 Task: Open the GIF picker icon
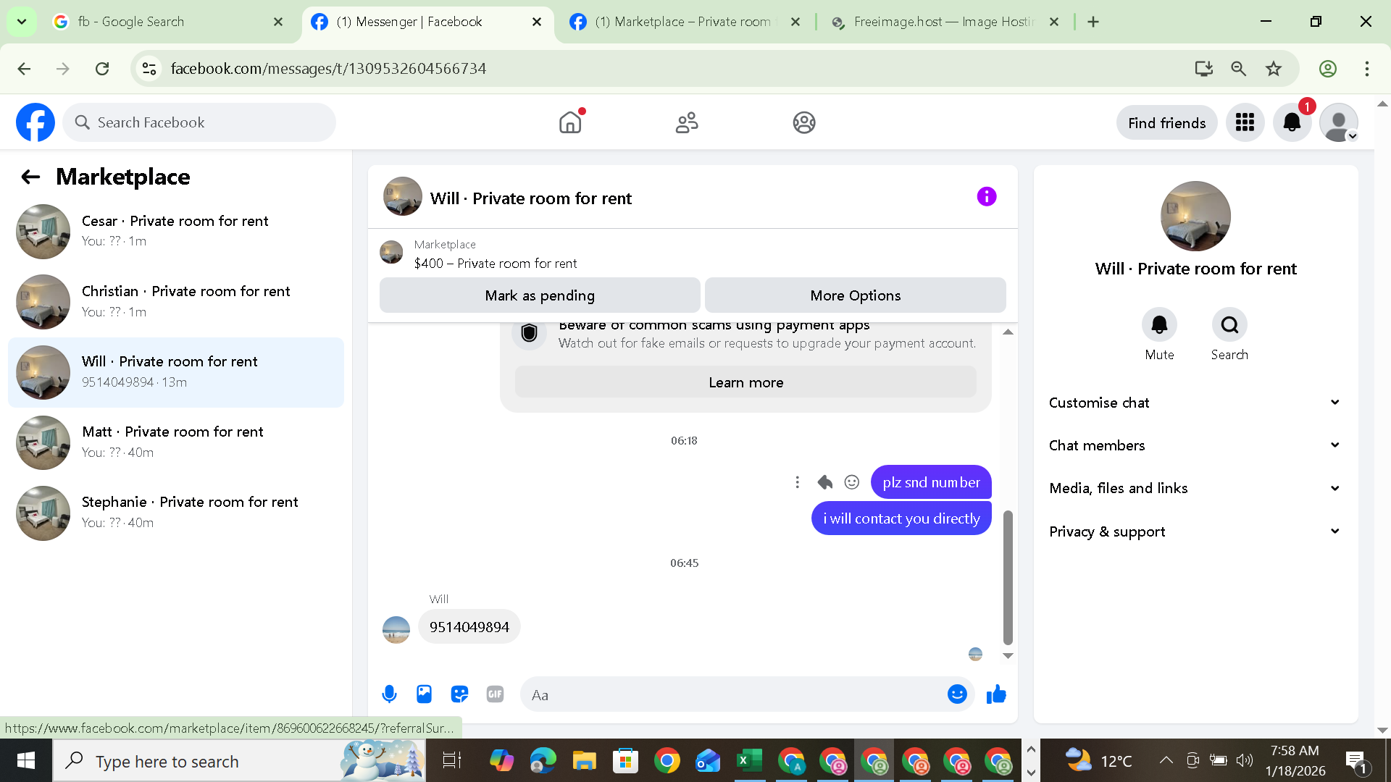[495, 694]
